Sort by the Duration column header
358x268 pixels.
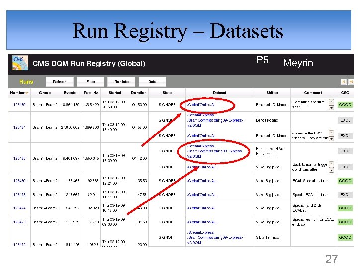pos(139,93)
